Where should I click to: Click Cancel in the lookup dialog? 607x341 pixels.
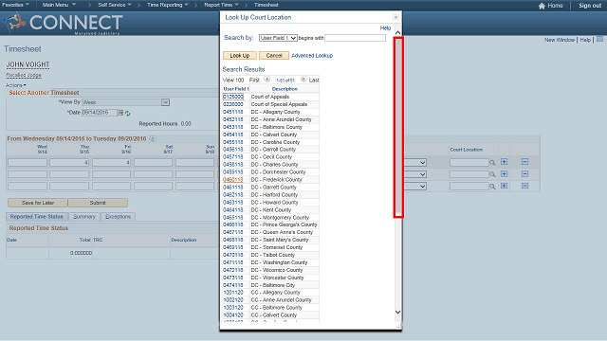[274, 56]
